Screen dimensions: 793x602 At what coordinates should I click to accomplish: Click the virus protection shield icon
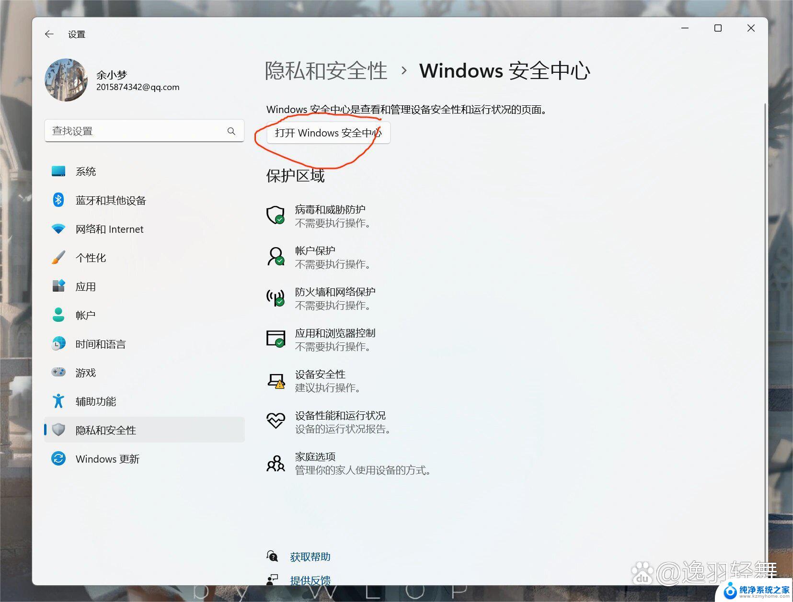[x=276, y=216]
